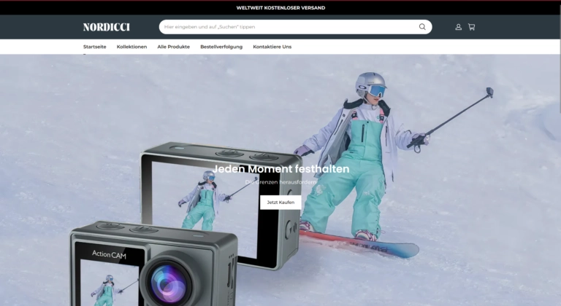Select Alle Produkte in navigation
Viewport: 561px width, 306px height.
pos(173,47)
